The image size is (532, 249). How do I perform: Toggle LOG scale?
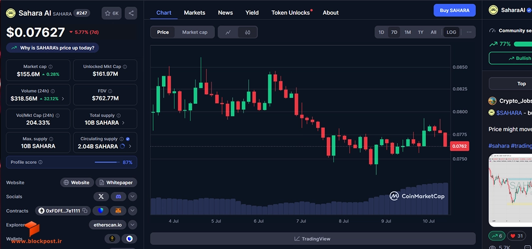click(451, 32)
